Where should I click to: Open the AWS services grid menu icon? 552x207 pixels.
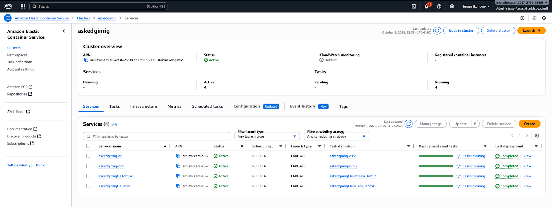click(23, 6)
